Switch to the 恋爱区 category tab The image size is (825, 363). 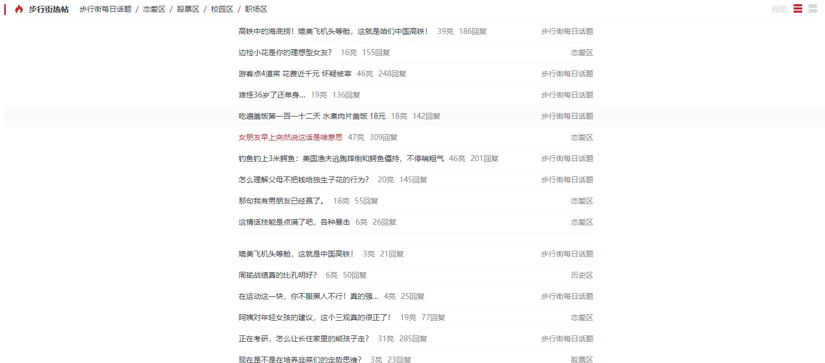(154, 9)
